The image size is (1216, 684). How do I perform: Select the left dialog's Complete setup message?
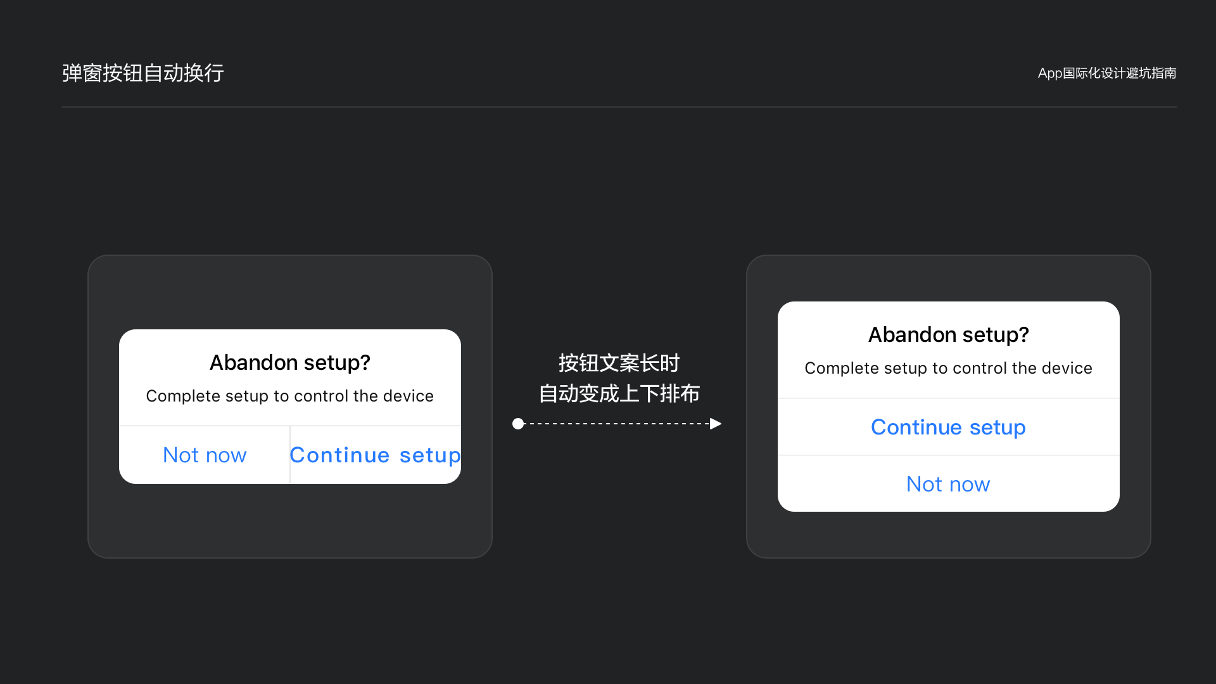click(x=290, y=396)
